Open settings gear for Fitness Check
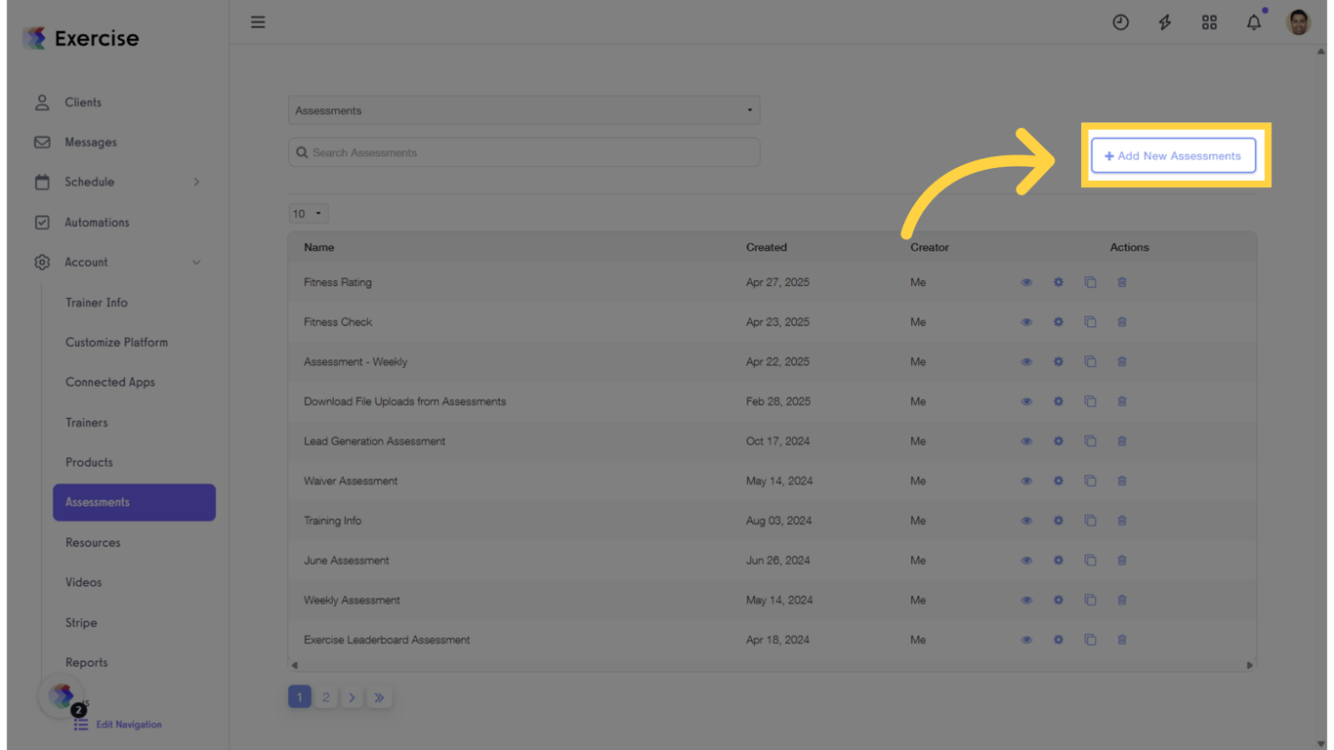Viewport: 1334px width, 750px height. tap(1058, 322)
